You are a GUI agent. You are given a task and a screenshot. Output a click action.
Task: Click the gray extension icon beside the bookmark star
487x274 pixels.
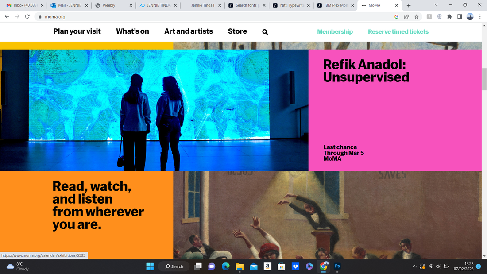click(x=429, y=17)
